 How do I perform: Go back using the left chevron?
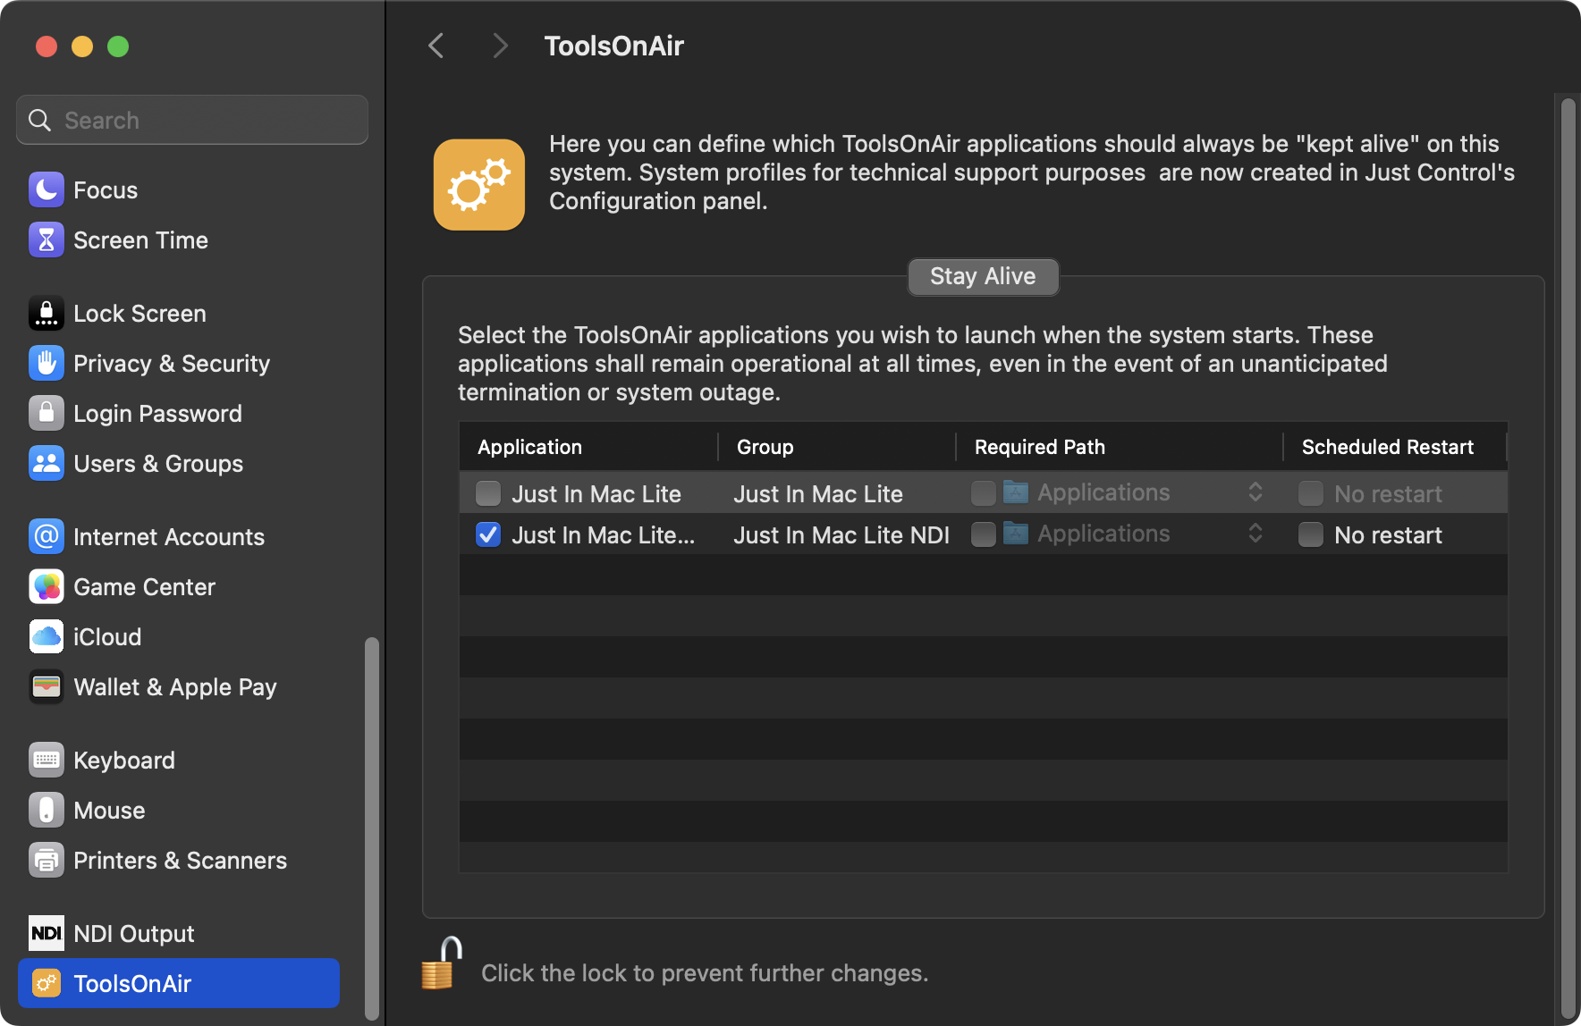436,46
